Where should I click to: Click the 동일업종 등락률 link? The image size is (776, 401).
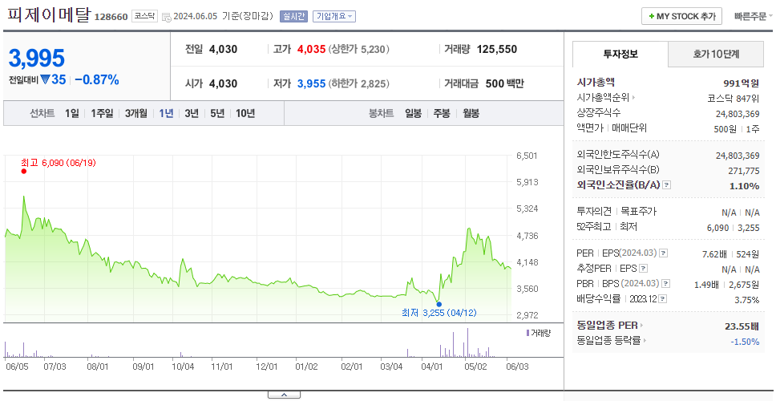(608, 341)
